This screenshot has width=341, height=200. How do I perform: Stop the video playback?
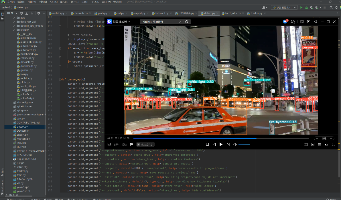point(208,144)
